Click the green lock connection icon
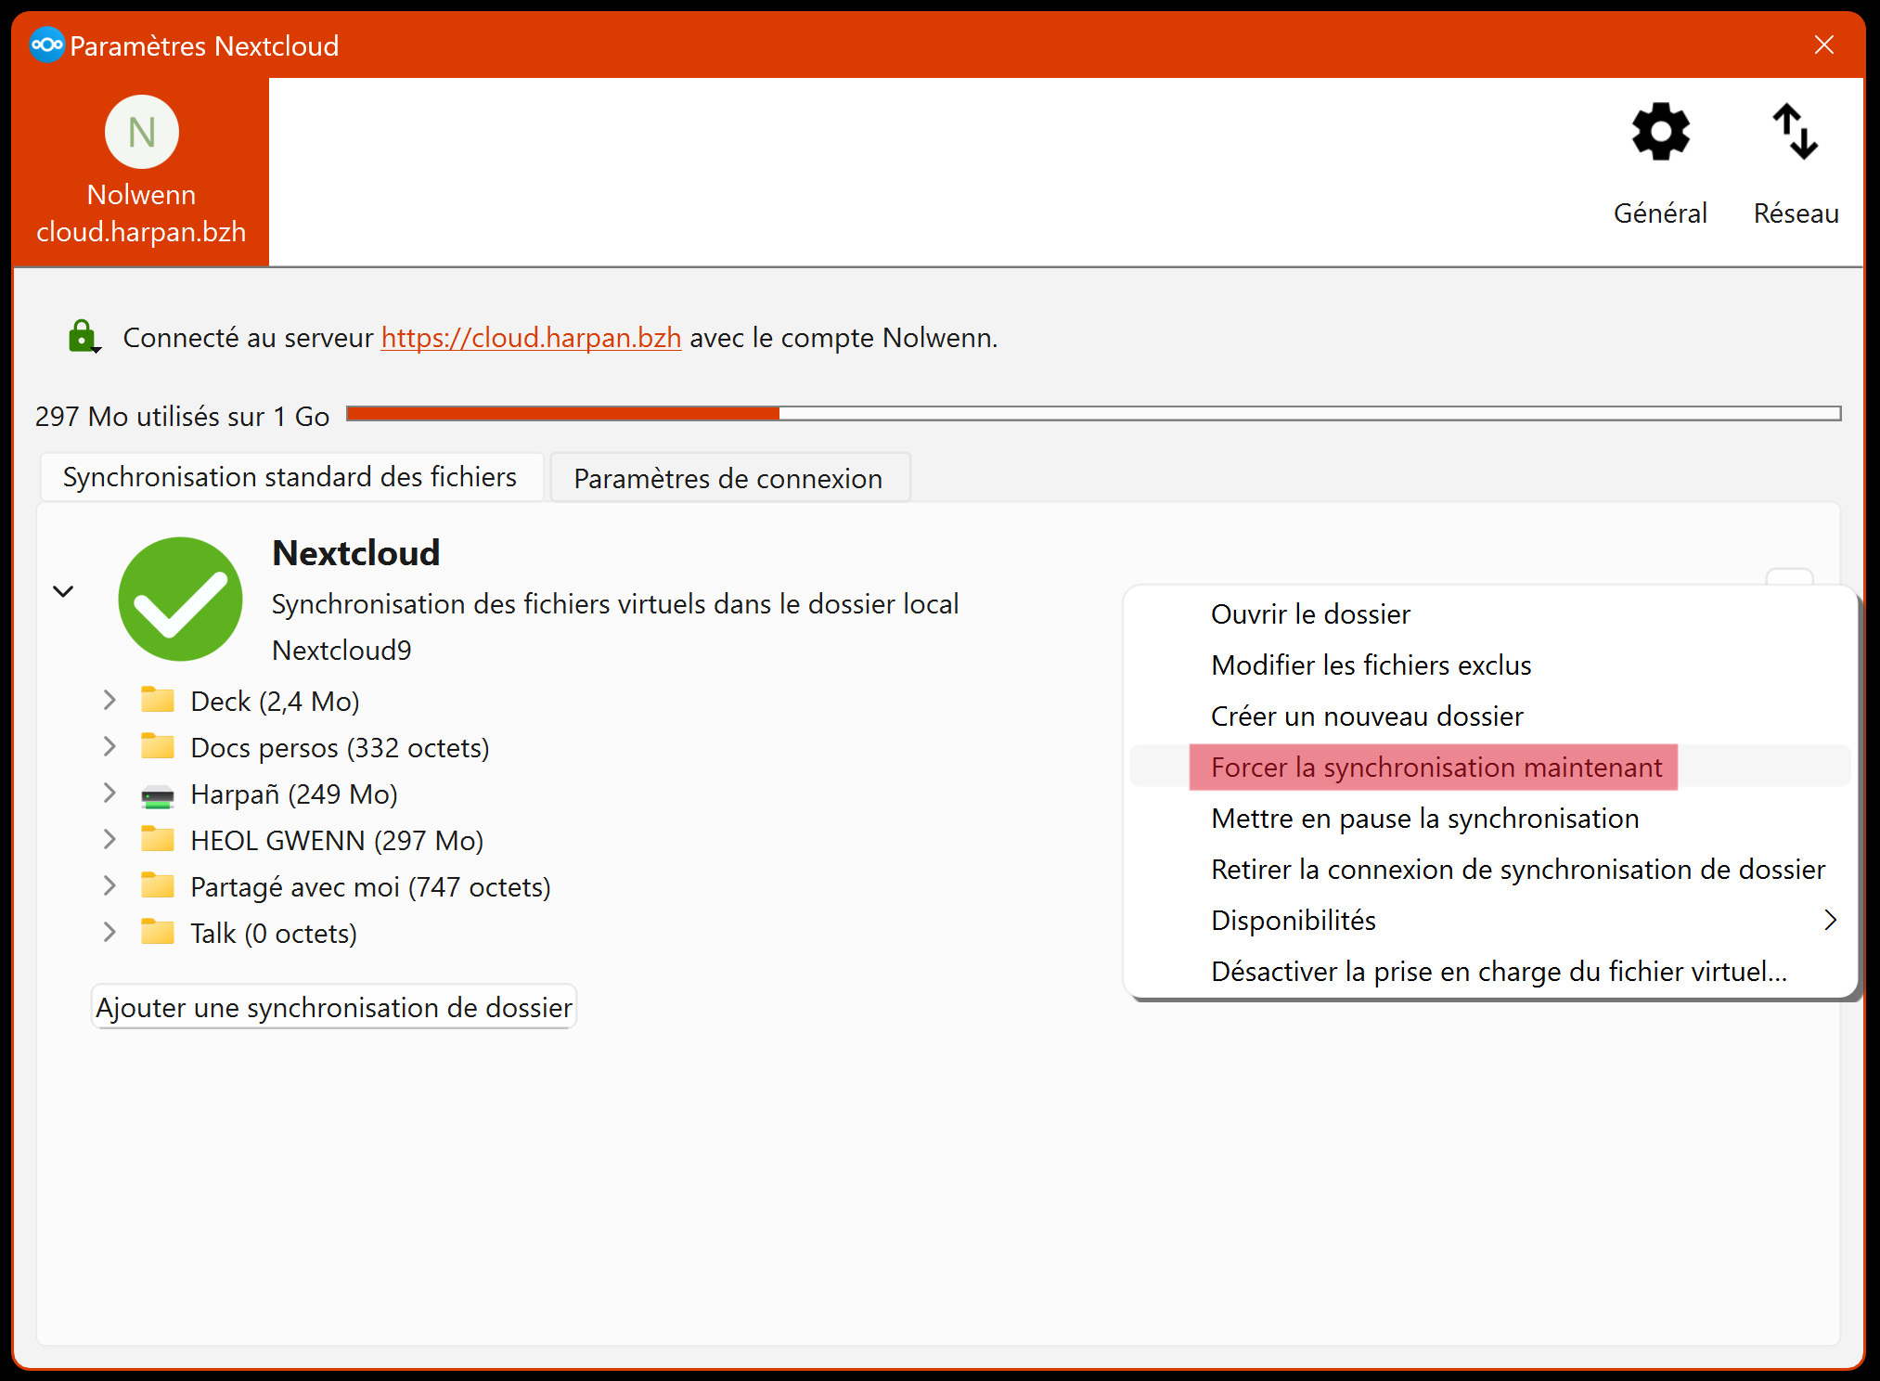The height and width of the screenshot is (1381, 1880). coord(84,337)
